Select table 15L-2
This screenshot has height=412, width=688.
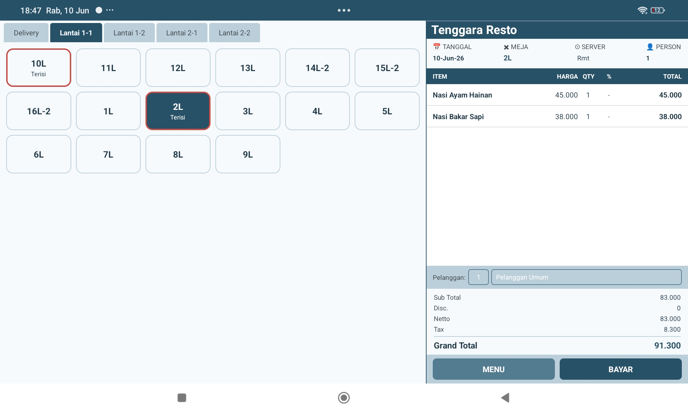(x=387, y=68)
